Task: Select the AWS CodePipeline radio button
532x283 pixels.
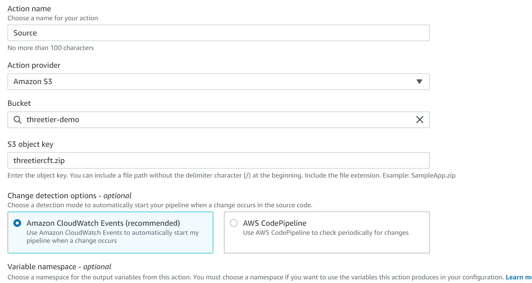Action: [234, 223]
